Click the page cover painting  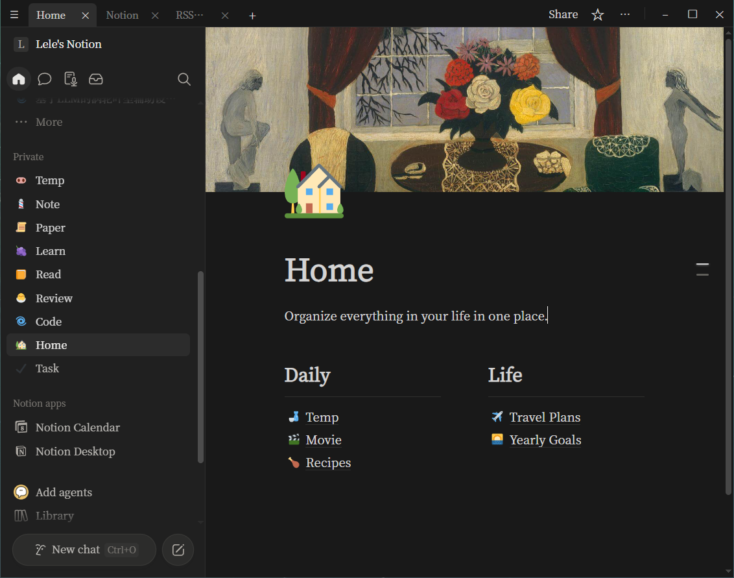pos(464,110)
